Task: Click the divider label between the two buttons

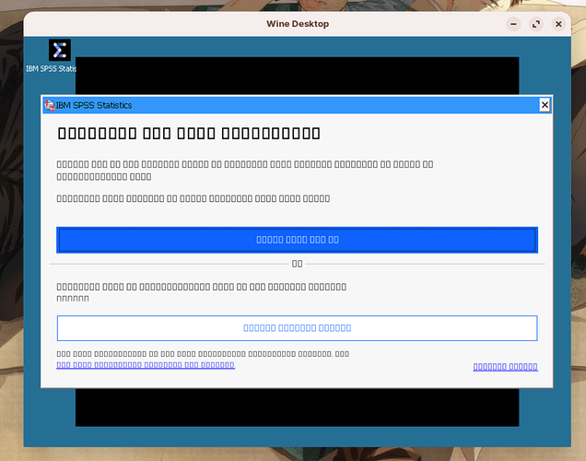Action: 297,264
